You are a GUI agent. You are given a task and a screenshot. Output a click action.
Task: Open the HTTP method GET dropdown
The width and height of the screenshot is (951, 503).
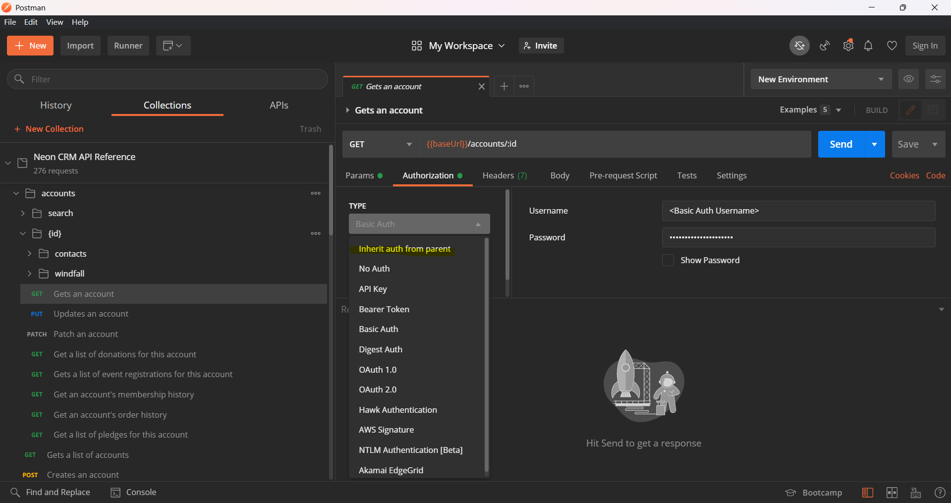point(381,144)
